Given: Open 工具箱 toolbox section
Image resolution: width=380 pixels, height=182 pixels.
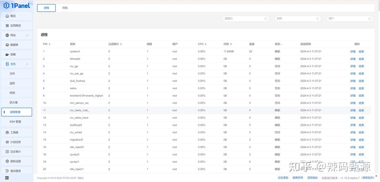Looking at the screenshot, I should 17,132.
